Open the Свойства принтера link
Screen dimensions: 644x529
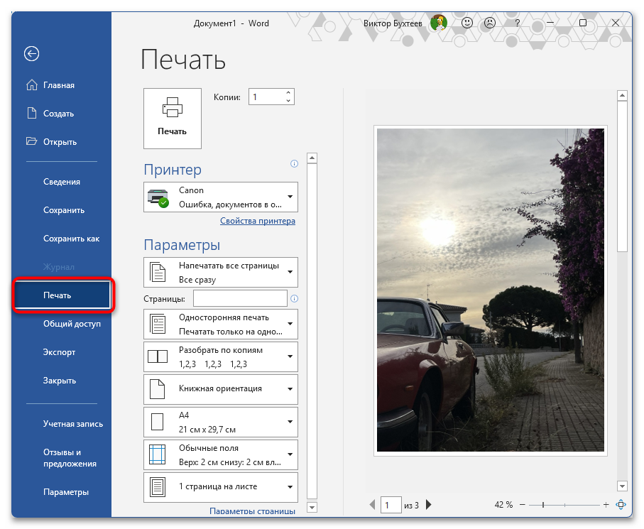(x=257, y=221)
